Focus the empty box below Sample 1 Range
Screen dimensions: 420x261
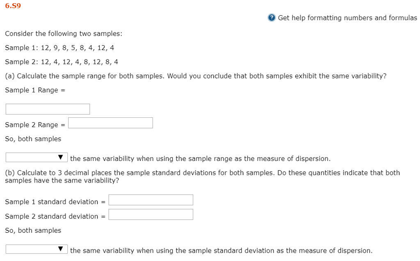tap(48, 108)
